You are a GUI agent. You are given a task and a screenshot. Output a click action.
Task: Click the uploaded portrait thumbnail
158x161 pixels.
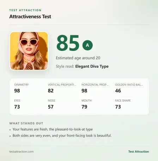click(29, 51)
